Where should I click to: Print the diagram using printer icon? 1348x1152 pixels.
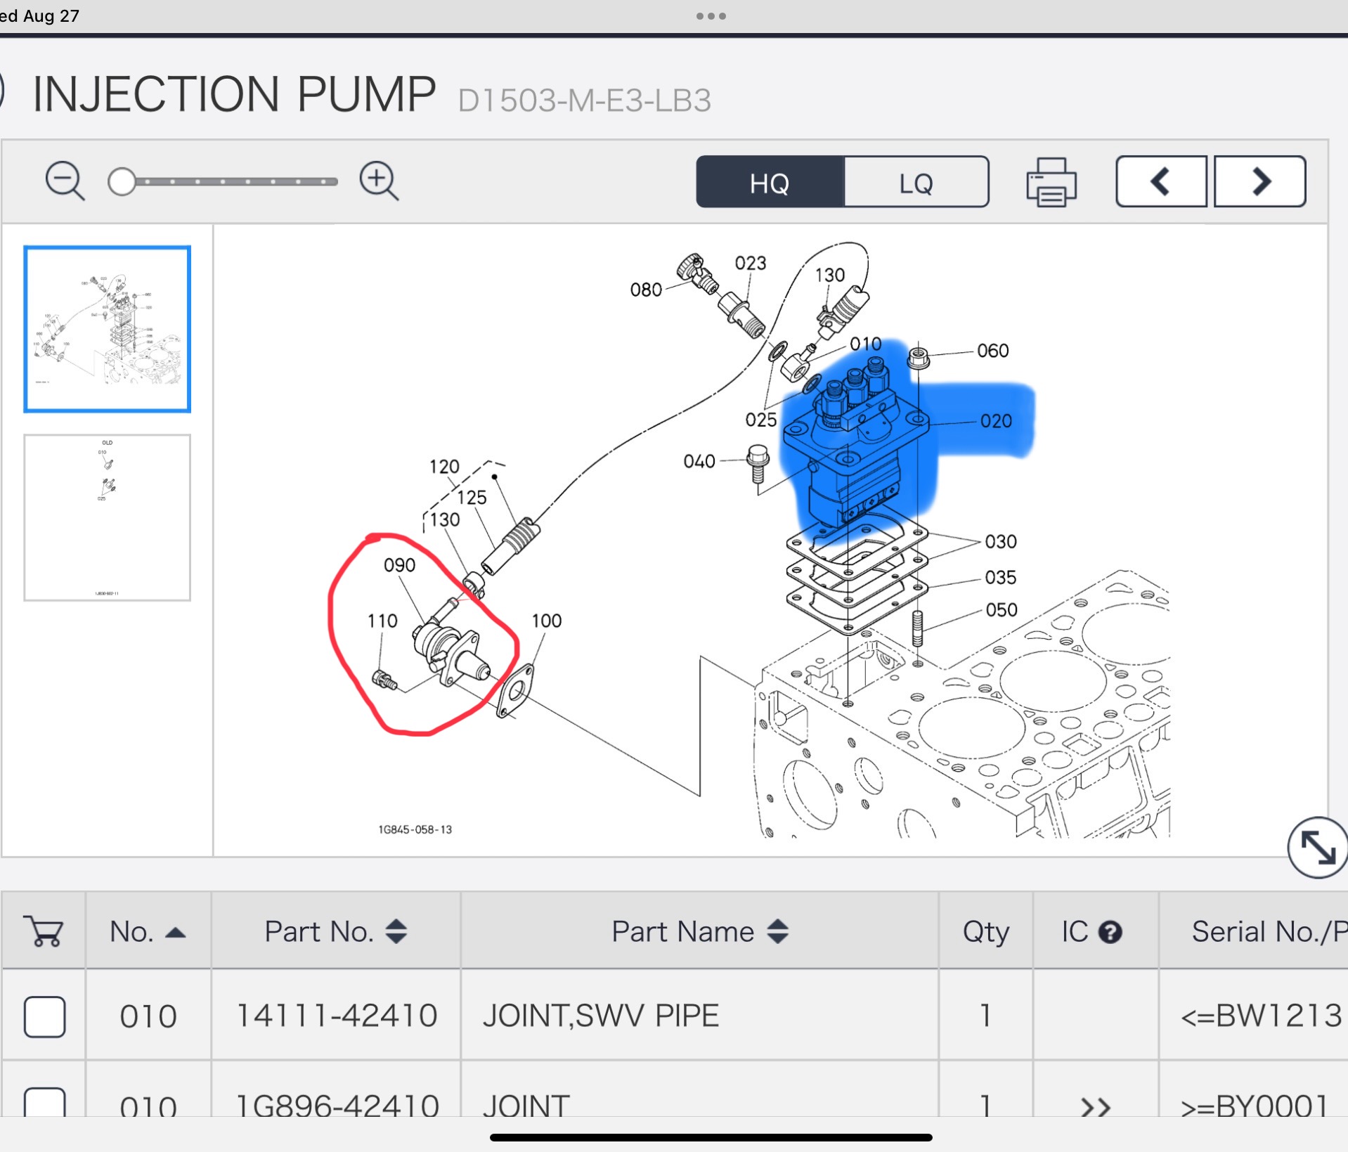coord(1051,182)
